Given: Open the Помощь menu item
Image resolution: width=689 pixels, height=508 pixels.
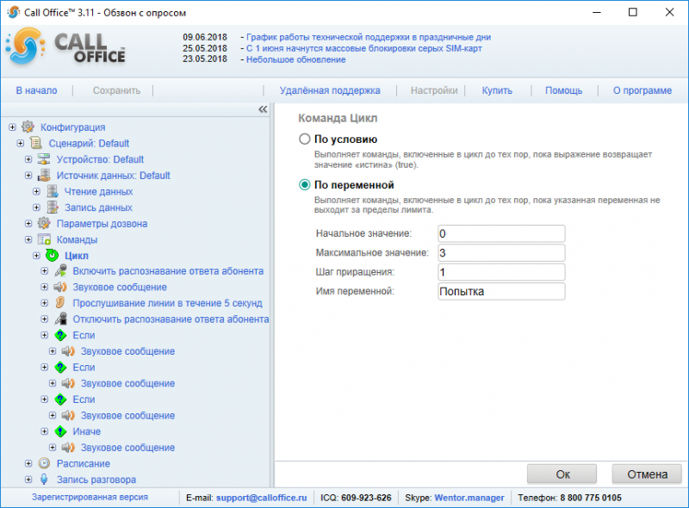Looking at the screenshot, I should pyautogui.click(x=564, y=90).
